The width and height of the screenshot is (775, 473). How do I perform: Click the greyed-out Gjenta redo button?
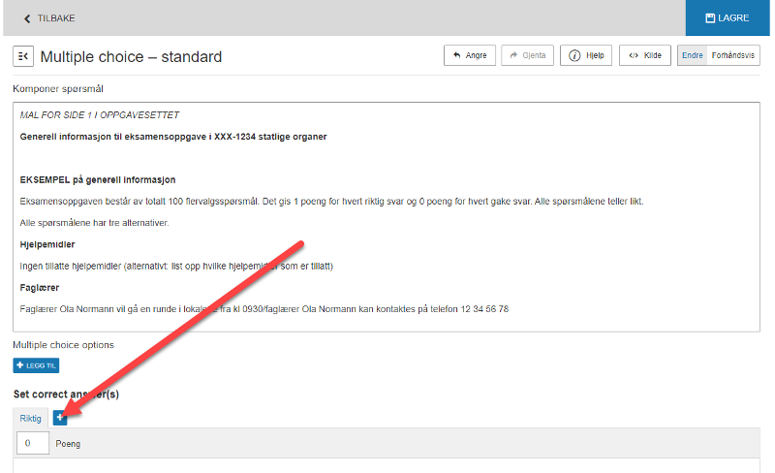click(x=527, y=55)
